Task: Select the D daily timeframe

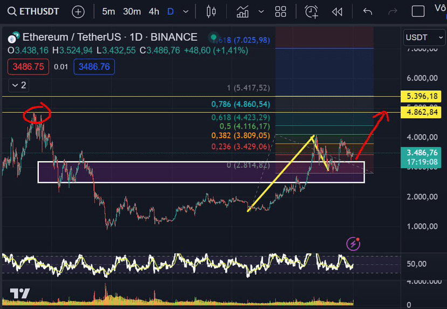Action: point(170,12)
